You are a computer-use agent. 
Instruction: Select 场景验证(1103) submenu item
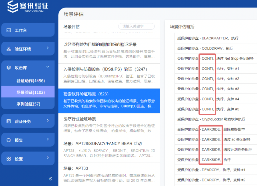(28, 92)
